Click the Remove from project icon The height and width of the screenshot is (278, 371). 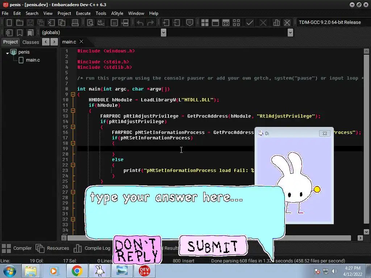[x=176, y=23]
